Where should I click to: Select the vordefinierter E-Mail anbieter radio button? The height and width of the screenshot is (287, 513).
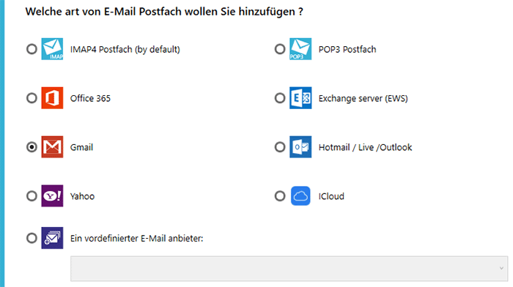(32, 238)
